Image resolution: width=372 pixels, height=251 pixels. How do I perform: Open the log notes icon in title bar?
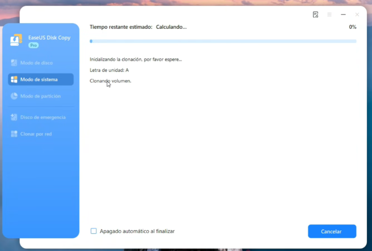315,15
